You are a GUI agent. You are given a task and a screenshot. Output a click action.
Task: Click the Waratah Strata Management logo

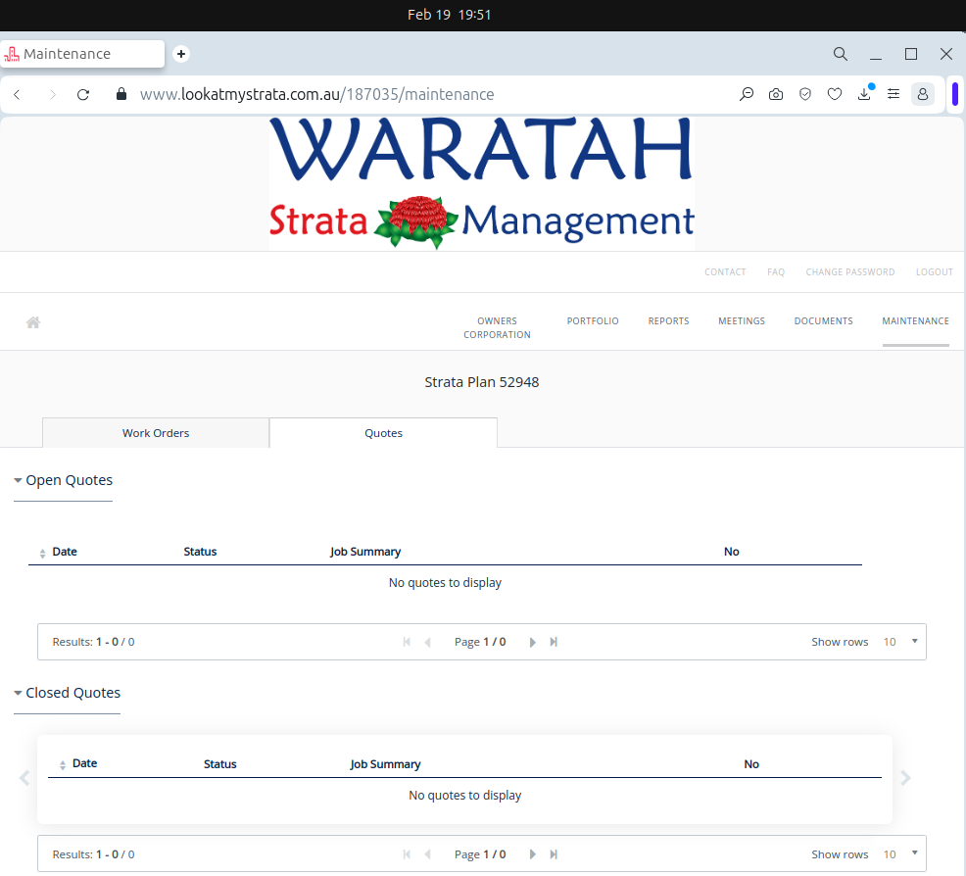point(482,183)
